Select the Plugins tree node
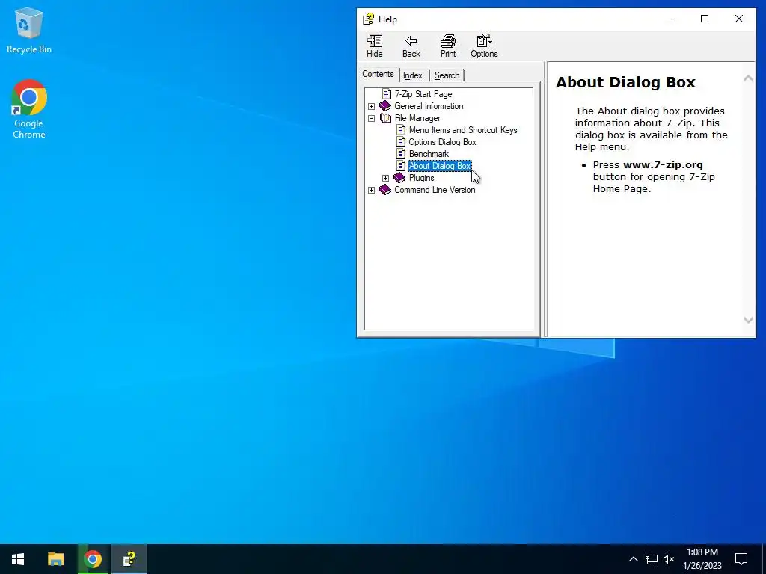Viewport: 766px width, 574px height. 422,178
